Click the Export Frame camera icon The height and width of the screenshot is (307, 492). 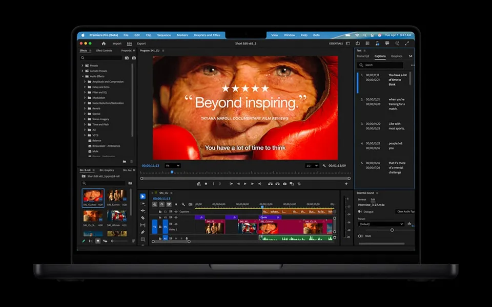[x=285, y=184]
